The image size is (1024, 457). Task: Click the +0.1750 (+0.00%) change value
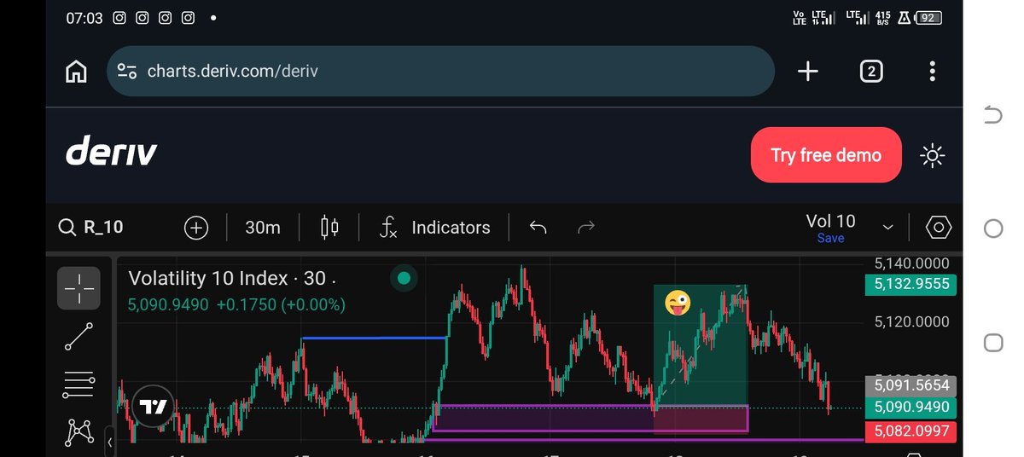[281, 304]
